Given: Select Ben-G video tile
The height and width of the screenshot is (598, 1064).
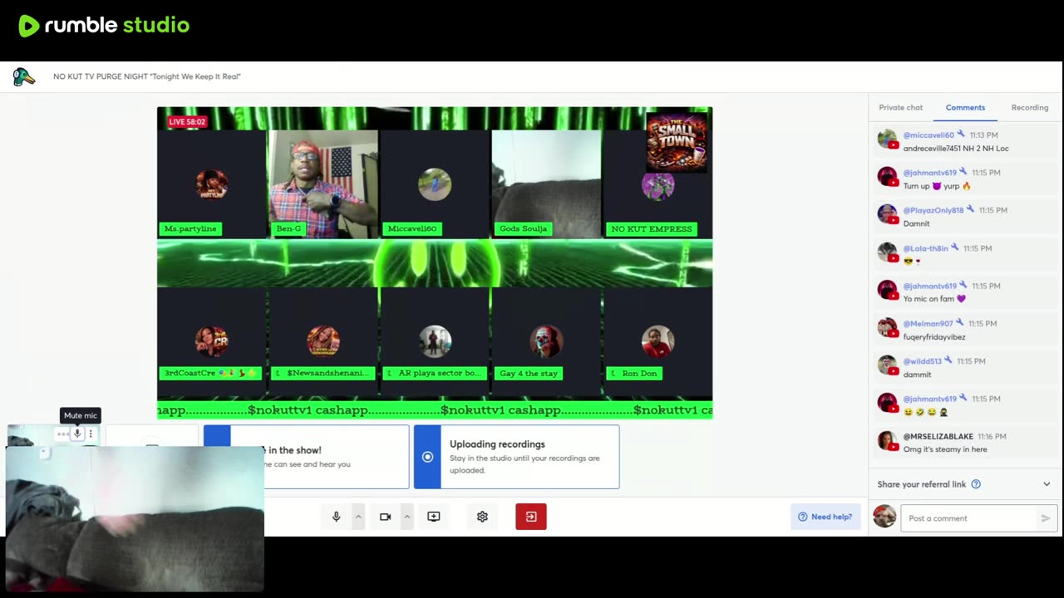Looking at the screenshot, I should [x=323, y=184].
